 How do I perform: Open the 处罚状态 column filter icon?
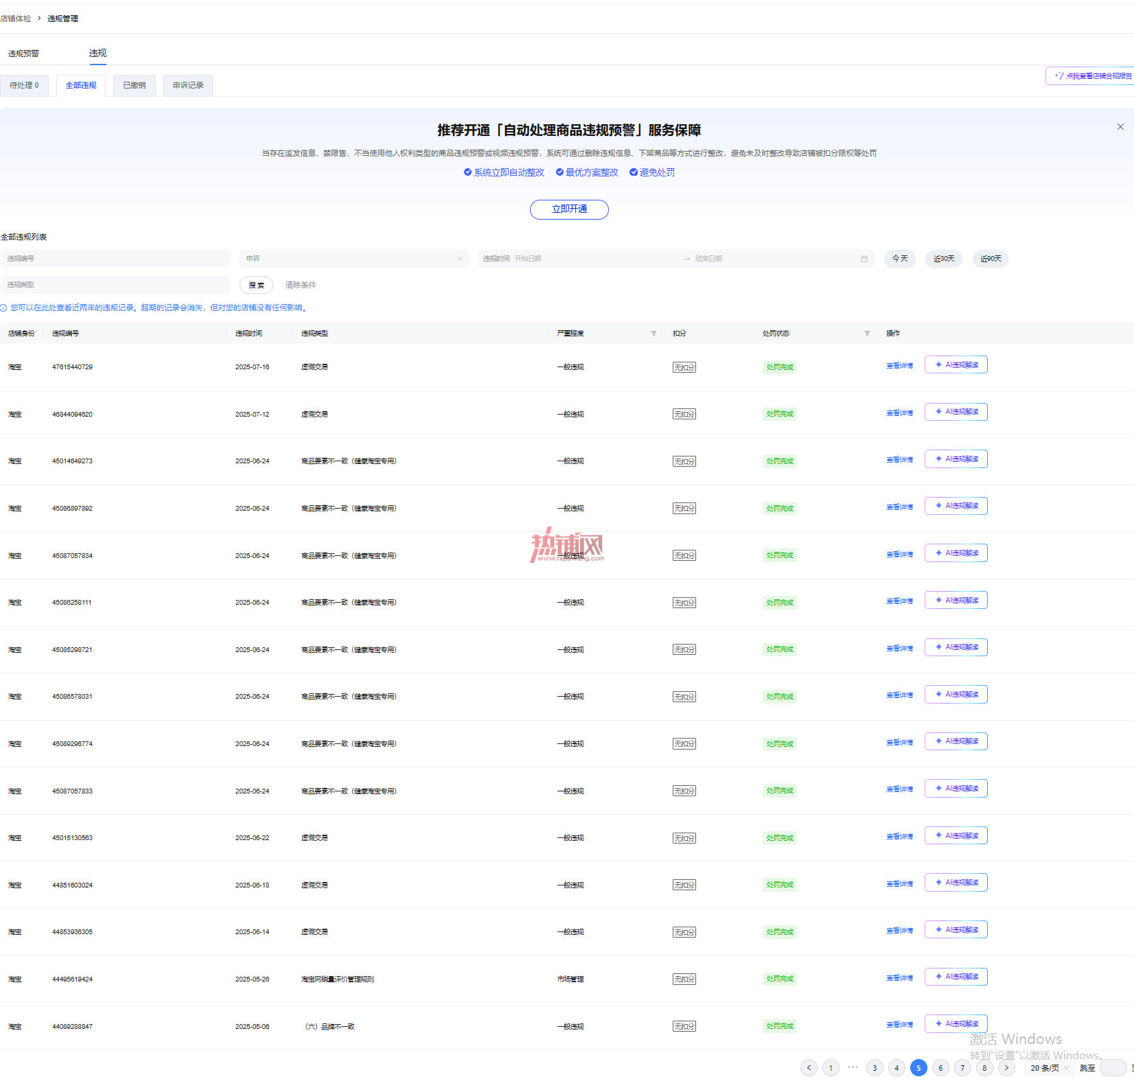[867, 334]
